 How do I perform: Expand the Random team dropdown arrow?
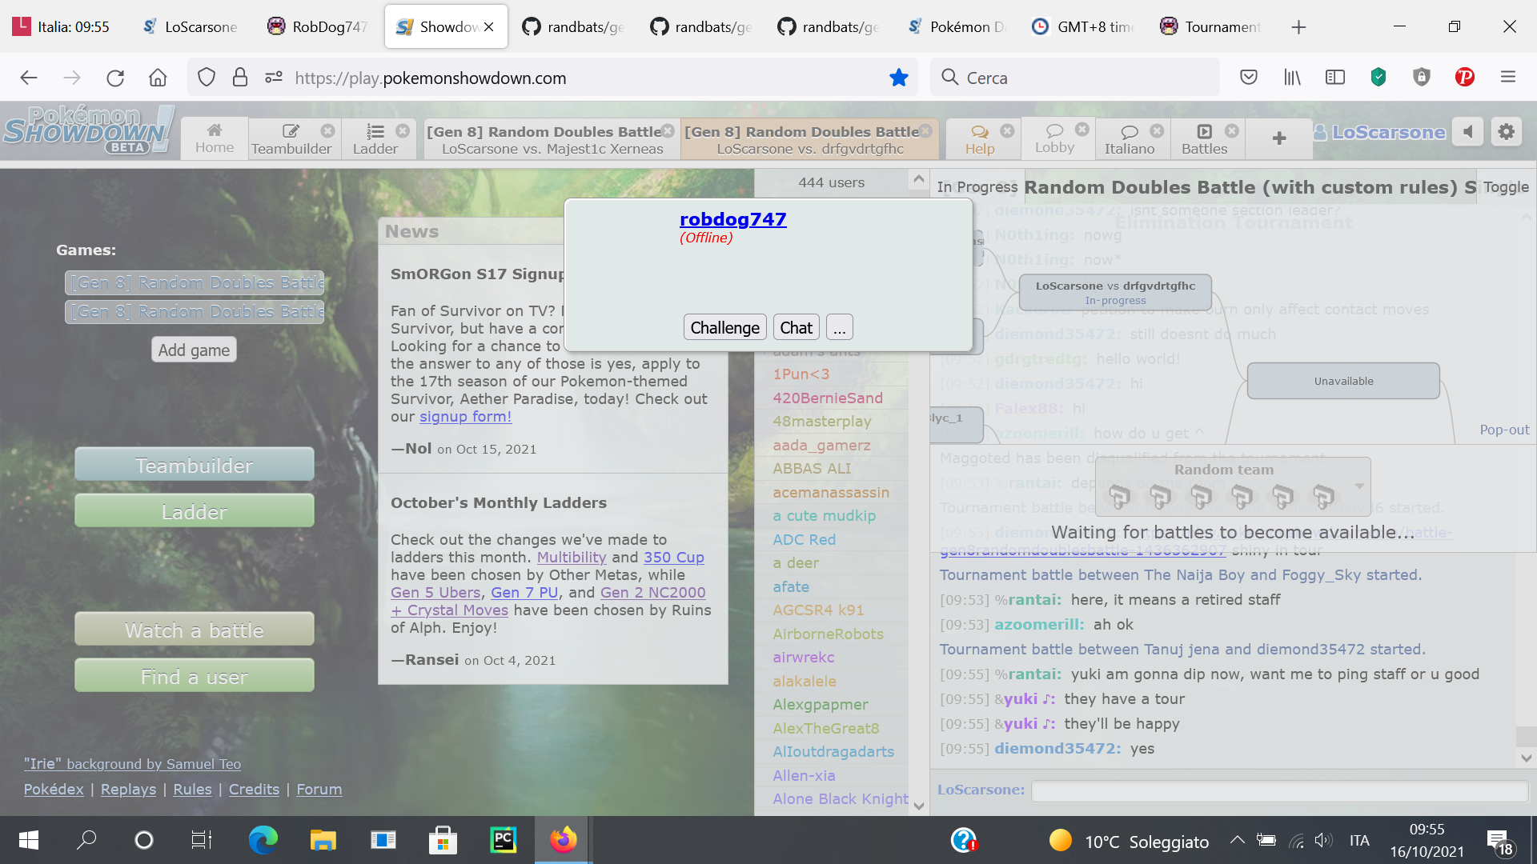[x=1358, y=486]
